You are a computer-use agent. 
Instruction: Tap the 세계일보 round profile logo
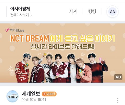click(x=13, y=96)
